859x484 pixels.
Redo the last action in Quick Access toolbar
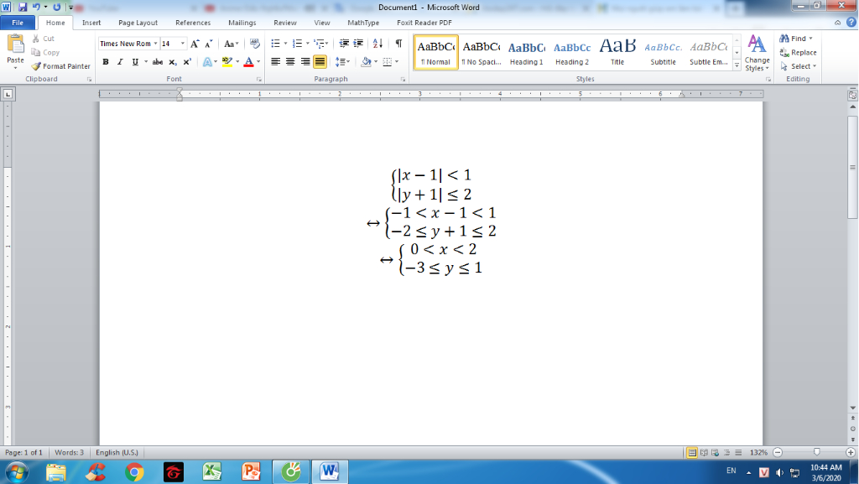pos(56,7)
